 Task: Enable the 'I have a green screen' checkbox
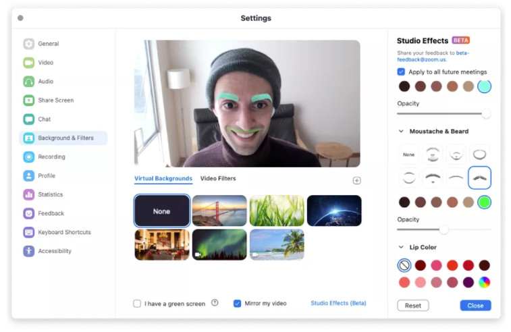point(138,304)
